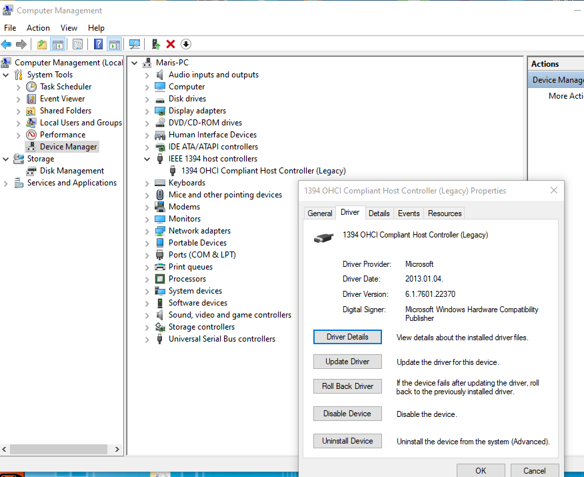
Task: Expand the Monitors category
Action: pyautogui.click(x=147, y=219)
